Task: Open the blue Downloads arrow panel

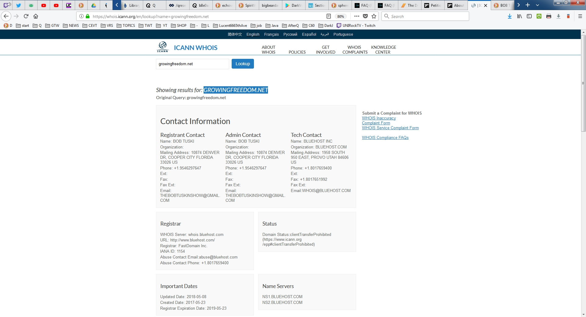Action: pyautogui.click(x=510, y=16)
